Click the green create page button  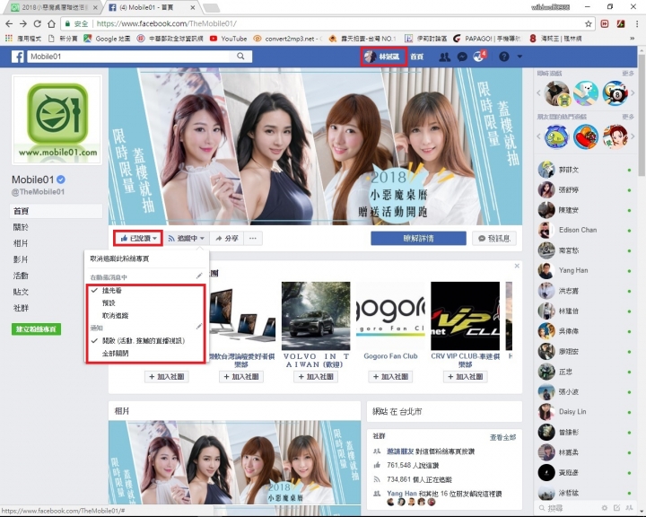pyautogui.click(x=36, y=329)
